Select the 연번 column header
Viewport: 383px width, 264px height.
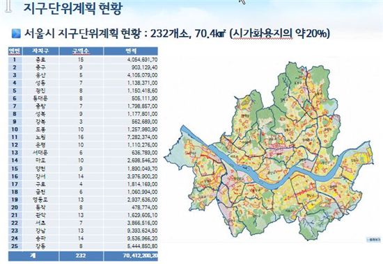(15, 51)
